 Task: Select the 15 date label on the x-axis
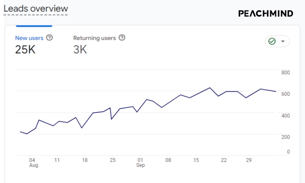tap(196, 160)
